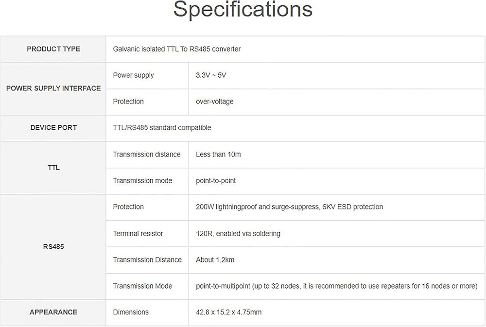Select the APPEARANCE header cell
The image size is (486, 327).
point(53,312)
